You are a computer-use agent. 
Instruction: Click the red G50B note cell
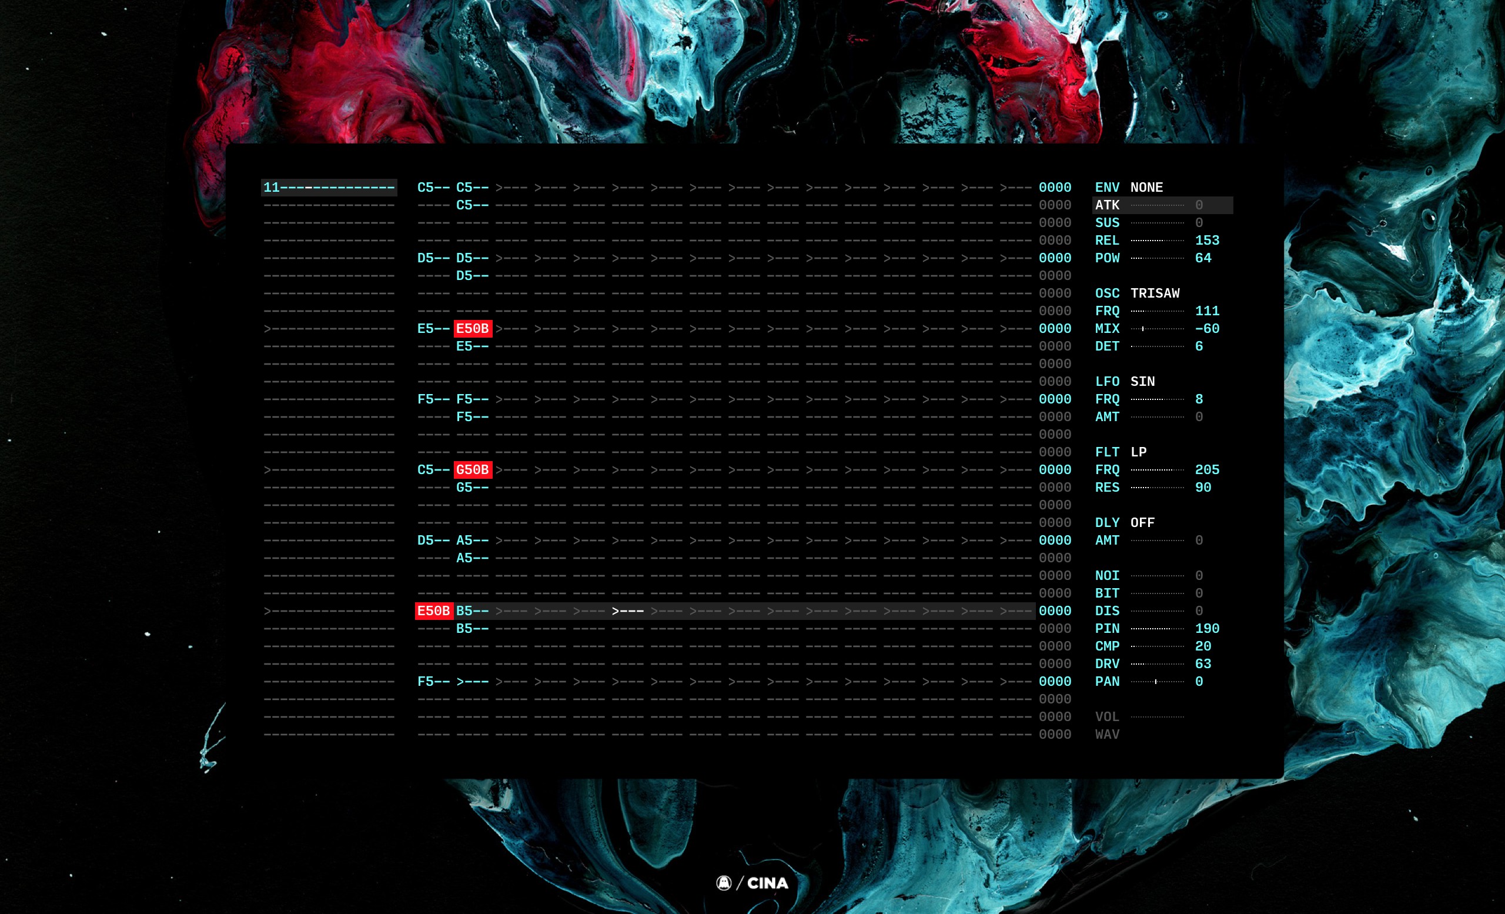pos(473,470)
